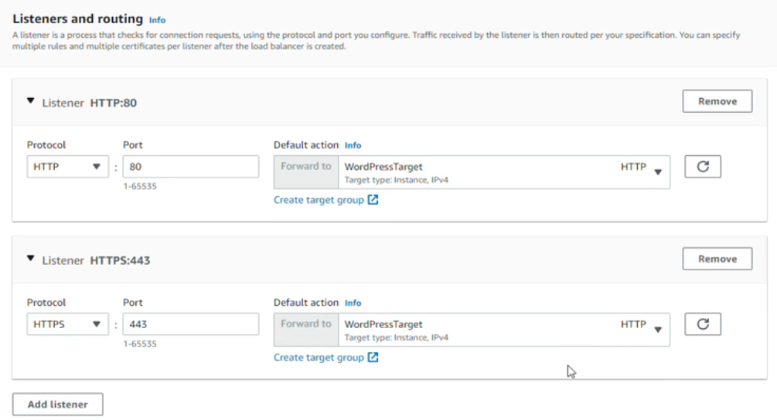Remove the HTTPS:443 listener

point(717,259)
